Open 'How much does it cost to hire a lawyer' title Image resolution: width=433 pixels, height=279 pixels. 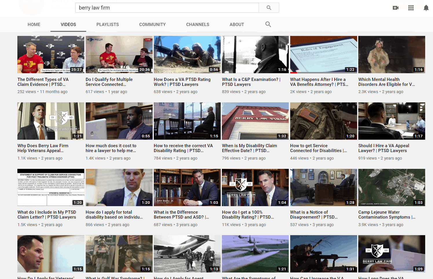click(111, 148)
